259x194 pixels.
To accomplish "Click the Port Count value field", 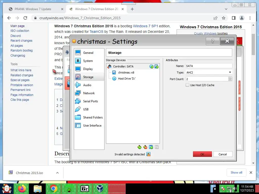I will click(207, 79).
